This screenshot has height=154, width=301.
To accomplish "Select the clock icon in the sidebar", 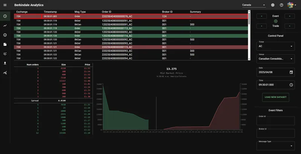I will 5,16.
